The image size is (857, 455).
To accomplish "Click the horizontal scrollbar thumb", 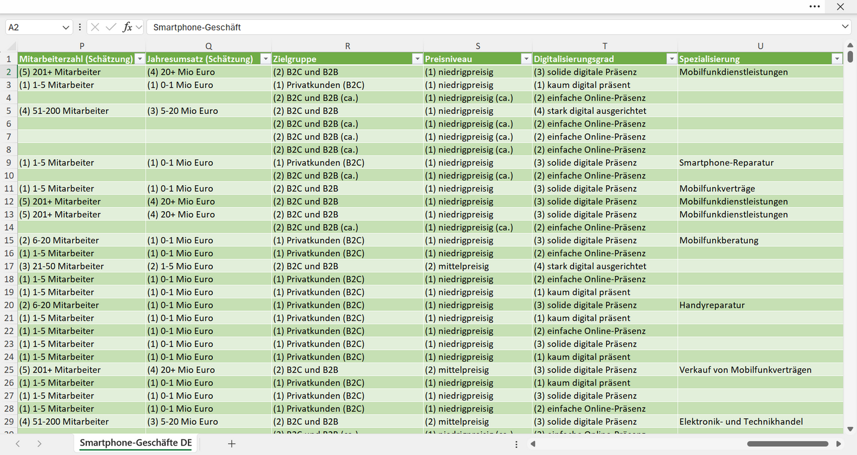I will (x=788, y=444).
